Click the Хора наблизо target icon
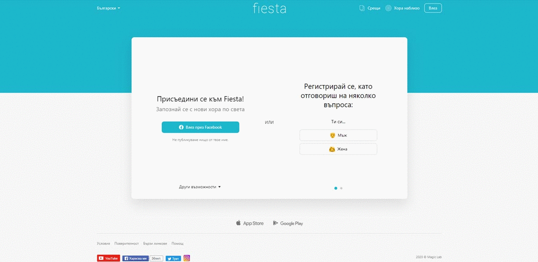The height and width of the screenshot is (262, 538). pyautogui.click(x=388, y=8)
